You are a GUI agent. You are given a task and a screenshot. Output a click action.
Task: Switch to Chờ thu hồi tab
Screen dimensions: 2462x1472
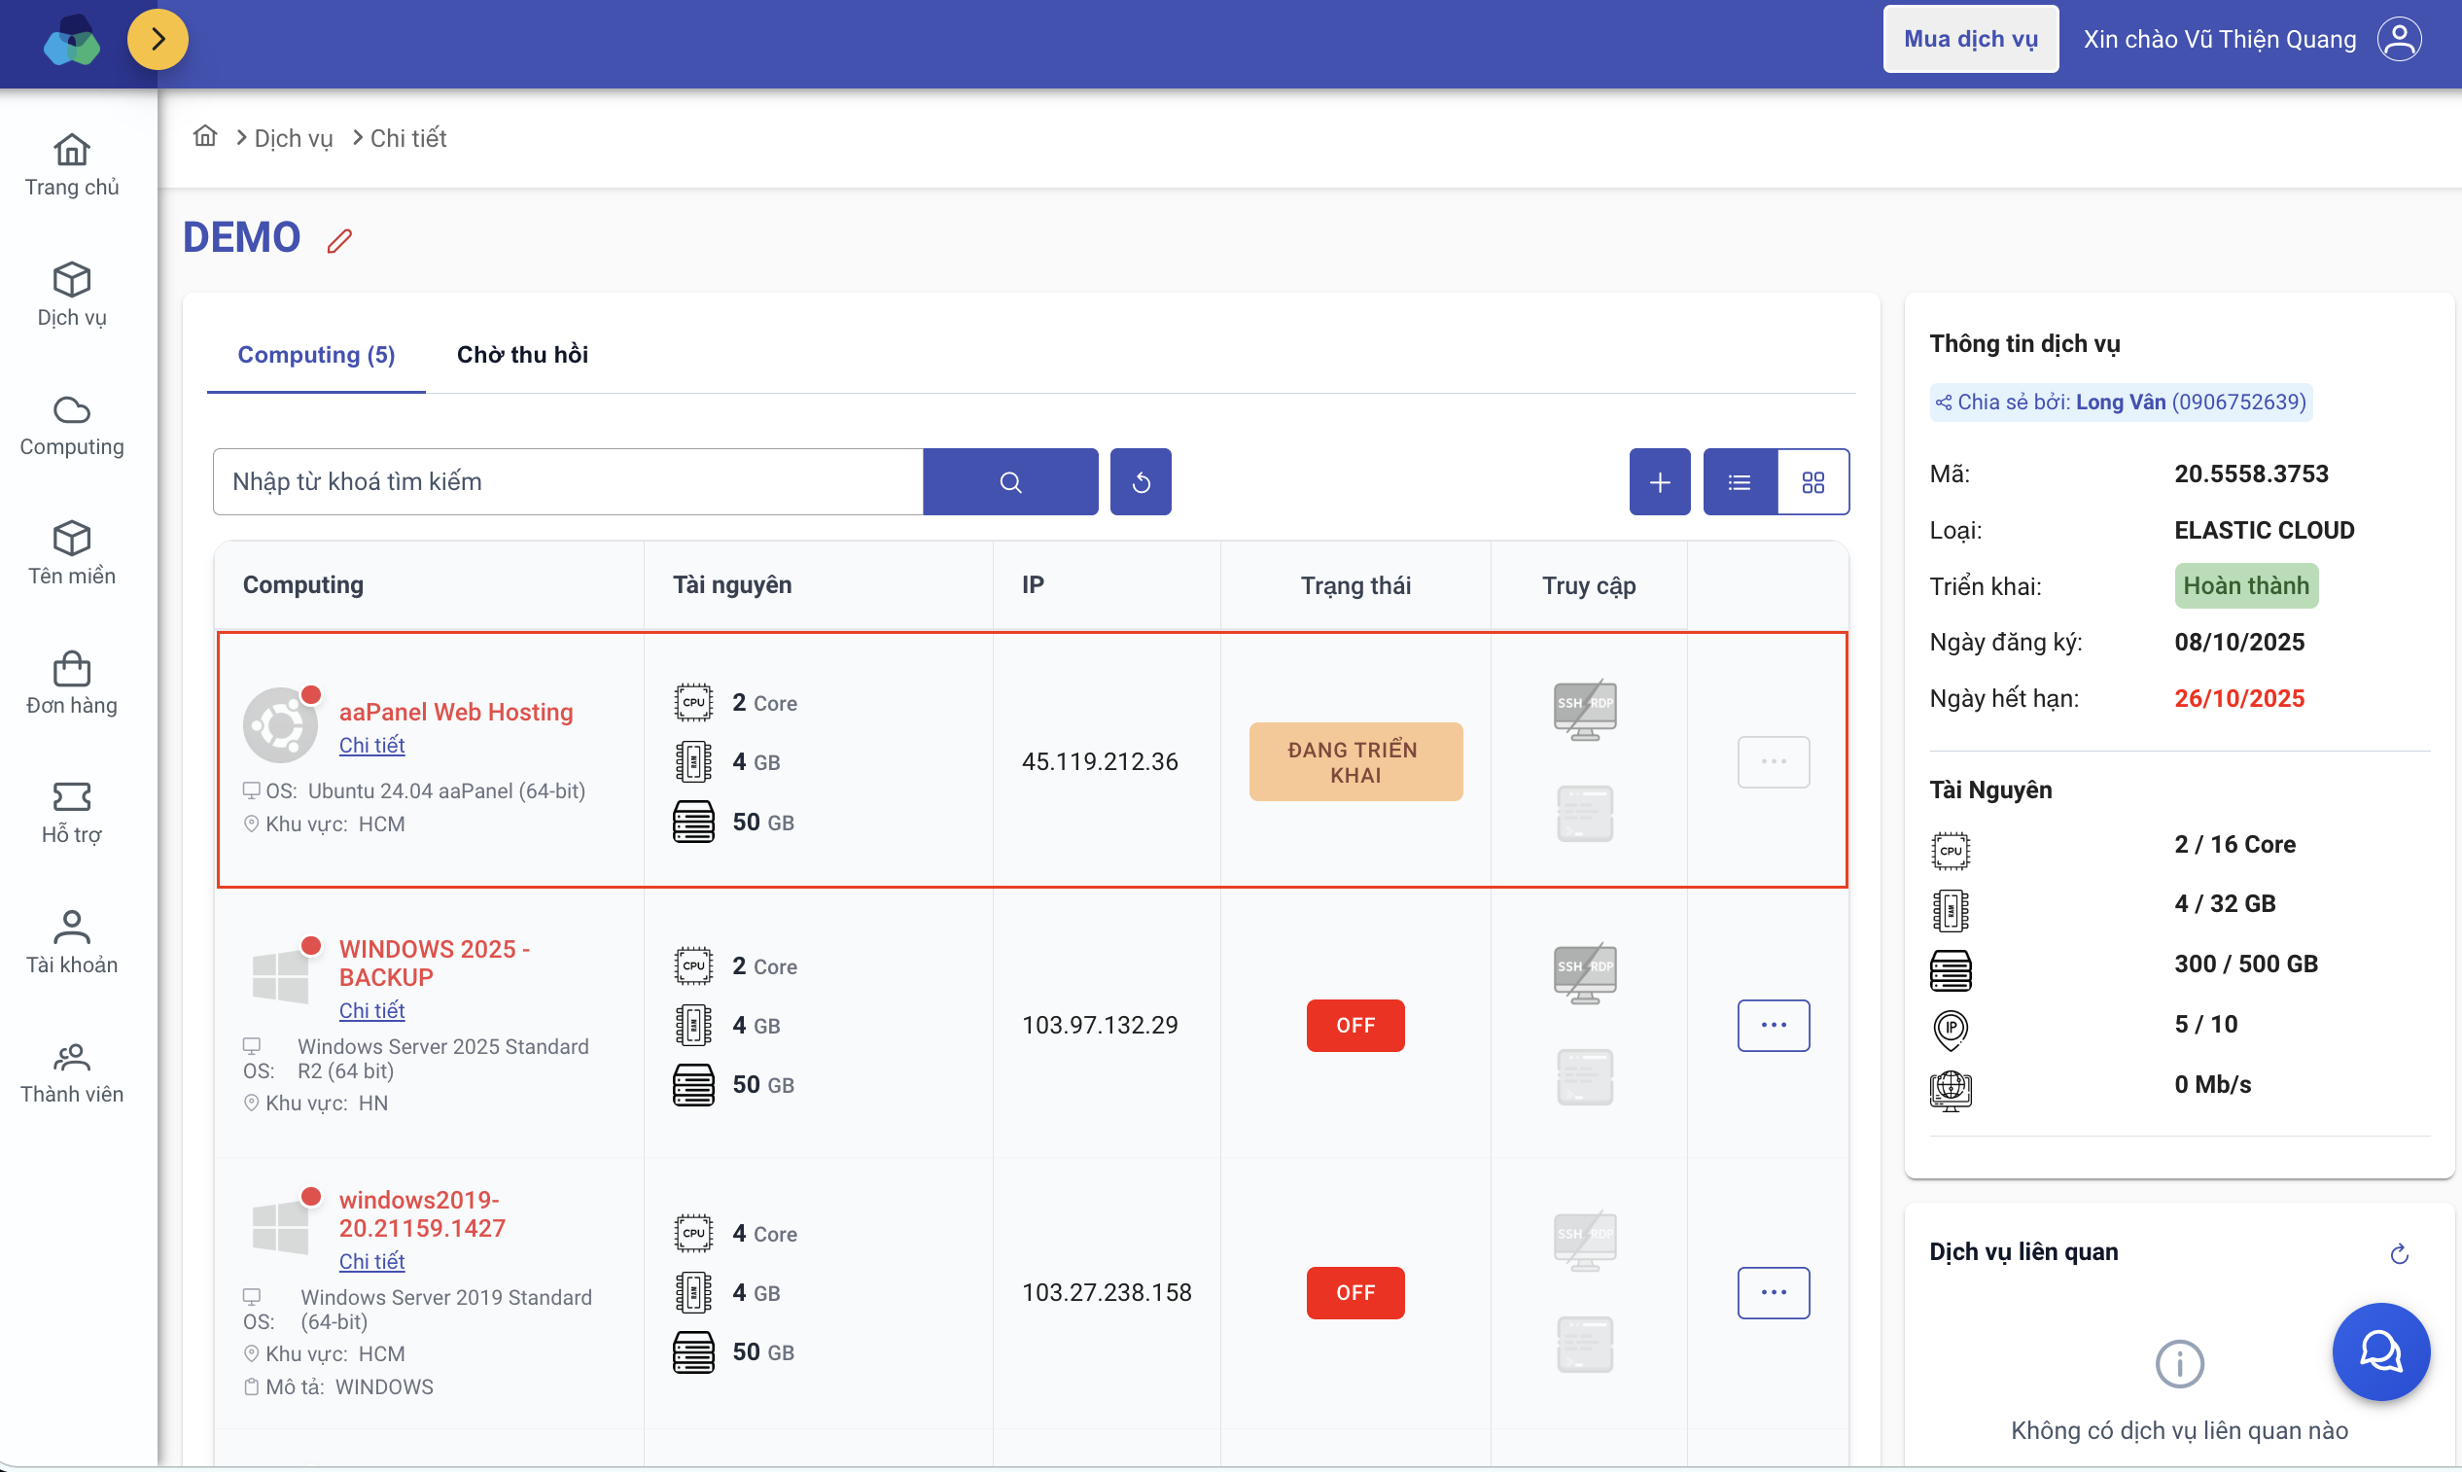point(522,354)
